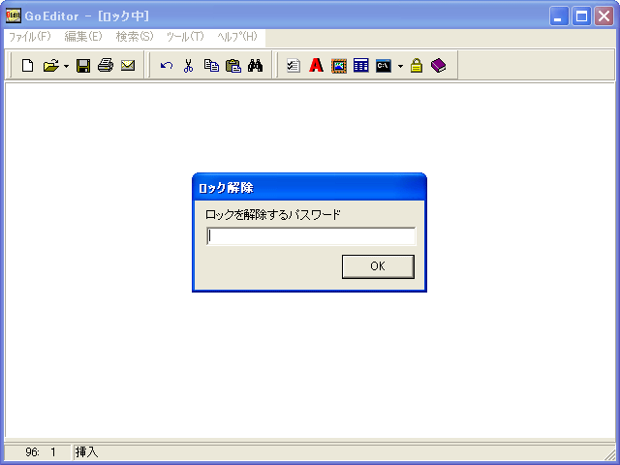Open a file with the folder icon
The image size is (620, 465).
pyautogui.click(x=50, y=65)
